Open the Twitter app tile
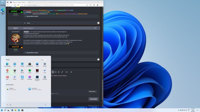 (x=22, y=78)
